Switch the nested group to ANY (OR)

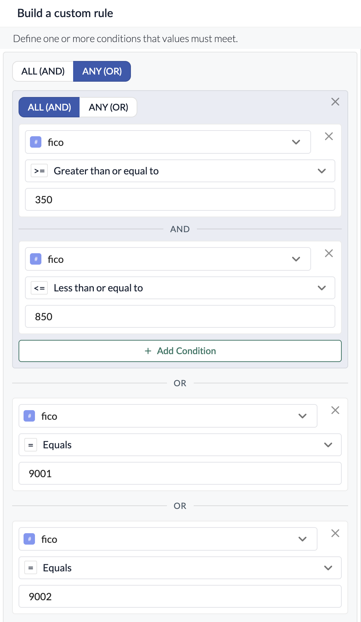click(x=108, y=107)
